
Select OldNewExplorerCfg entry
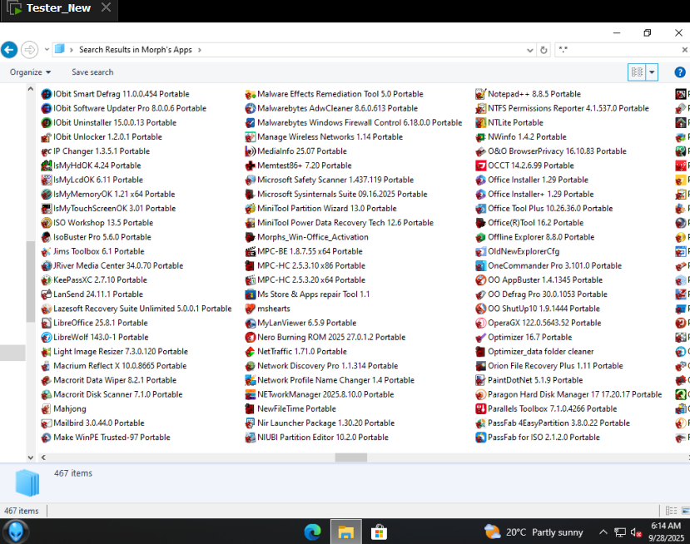pos(518,251)
